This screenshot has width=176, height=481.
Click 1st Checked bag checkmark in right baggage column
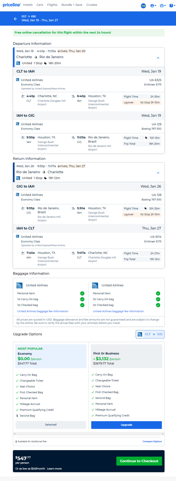click(x=158, y=305)
